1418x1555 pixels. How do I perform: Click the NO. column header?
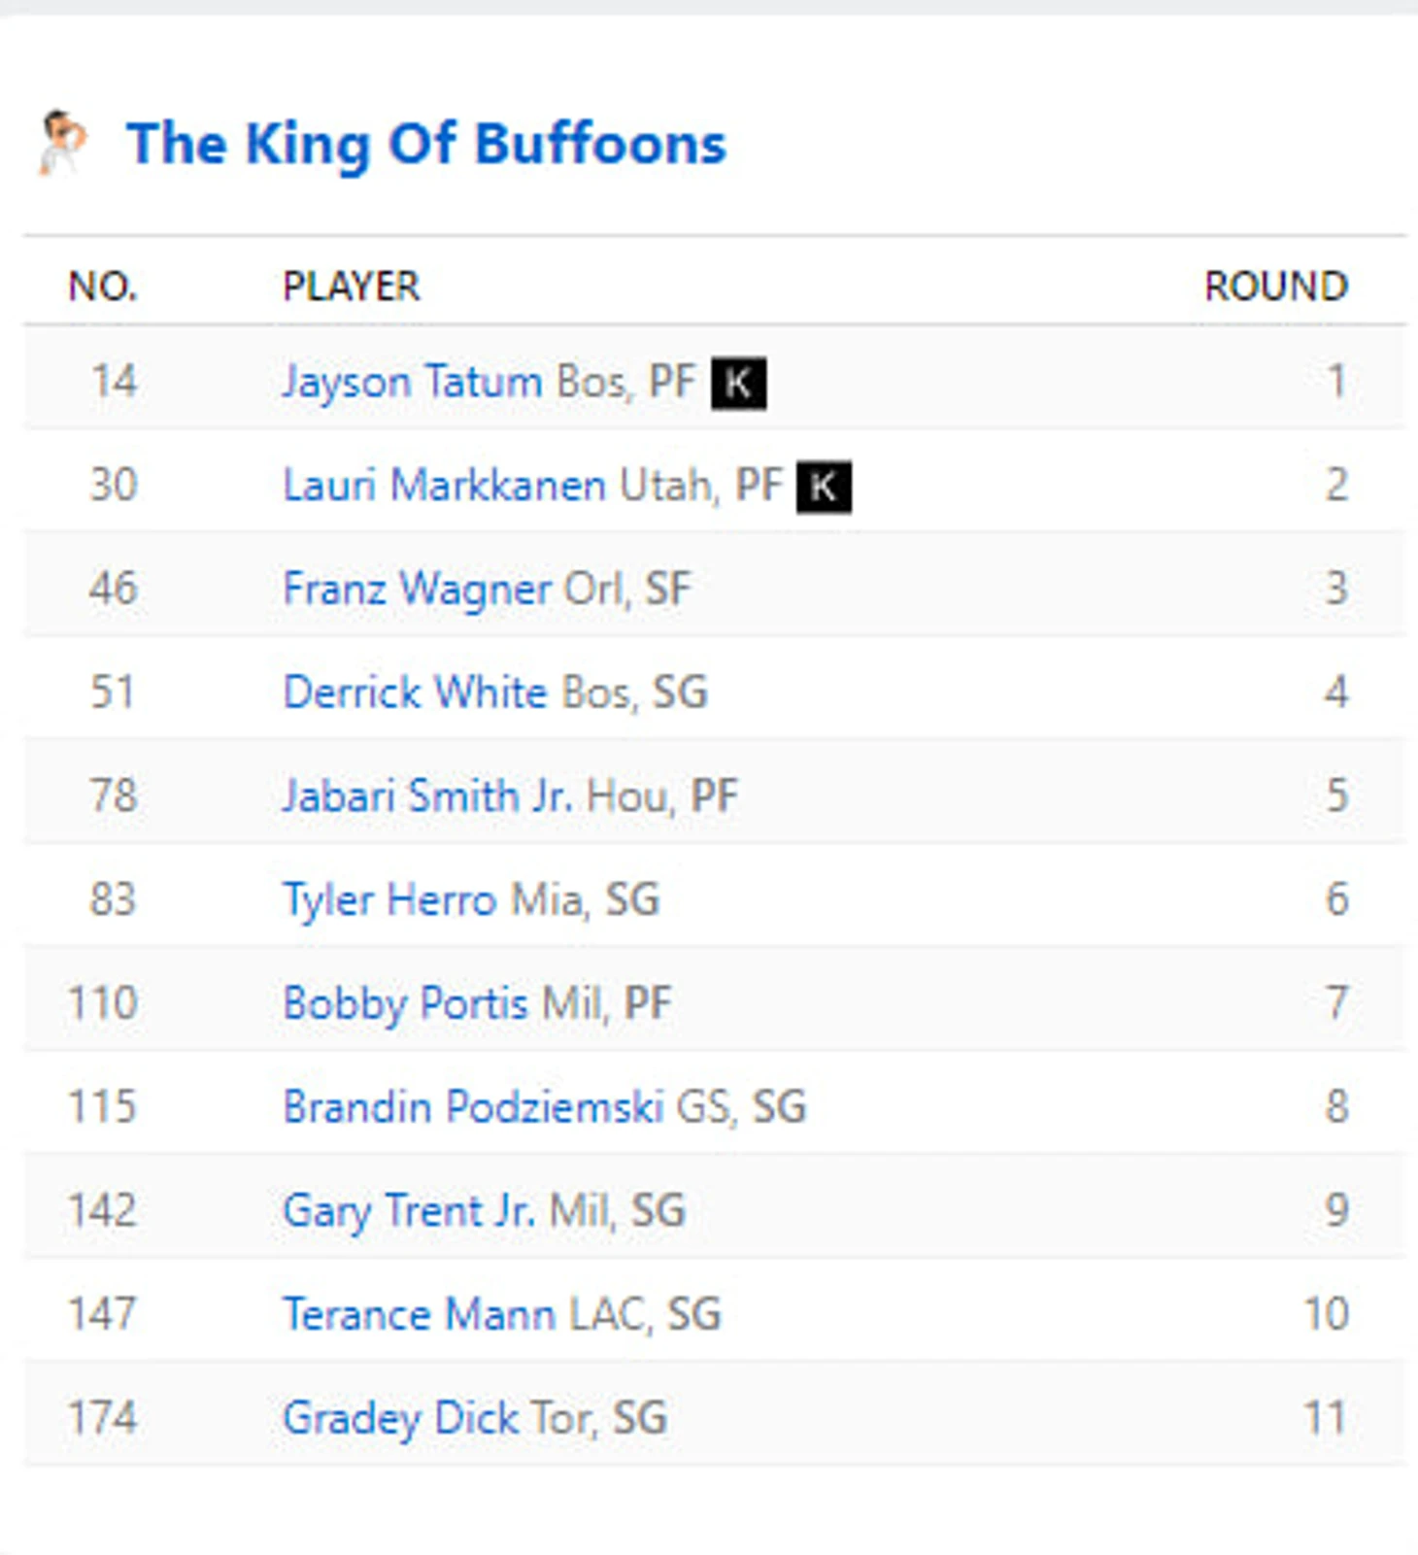coord(103,287)
